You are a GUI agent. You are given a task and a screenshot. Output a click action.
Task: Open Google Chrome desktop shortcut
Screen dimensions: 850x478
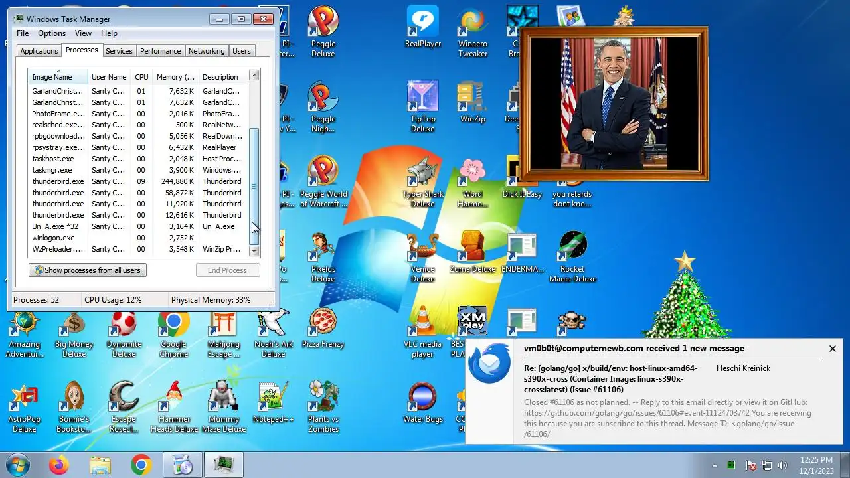coord(174,331)
